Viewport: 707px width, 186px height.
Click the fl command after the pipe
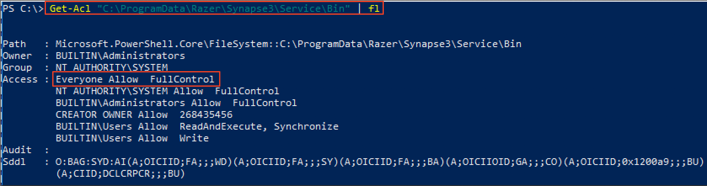coord(374,9)
